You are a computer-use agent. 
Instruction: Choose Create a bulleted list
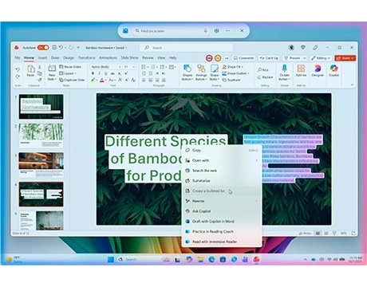pos(222,191)
